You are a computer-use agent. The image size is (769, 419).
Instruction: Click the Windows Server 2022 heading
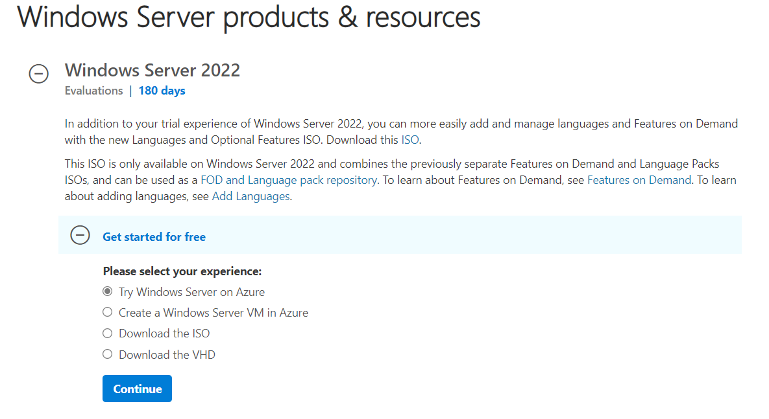pos(153,71)
